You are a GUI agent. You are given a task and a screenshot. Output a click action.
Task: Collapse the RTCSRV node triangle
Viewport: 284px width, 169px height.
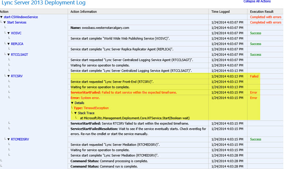[8, 76]
